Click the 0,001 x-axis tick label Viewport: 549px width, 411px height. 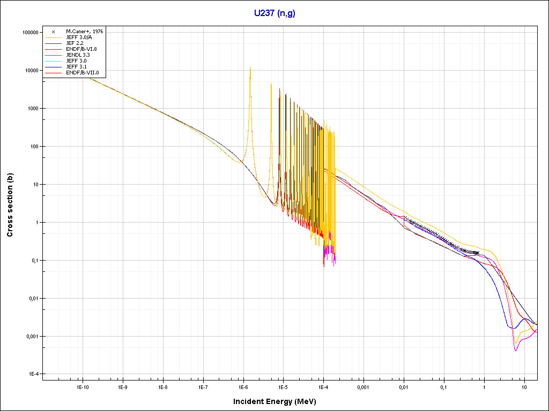point(363,386)
